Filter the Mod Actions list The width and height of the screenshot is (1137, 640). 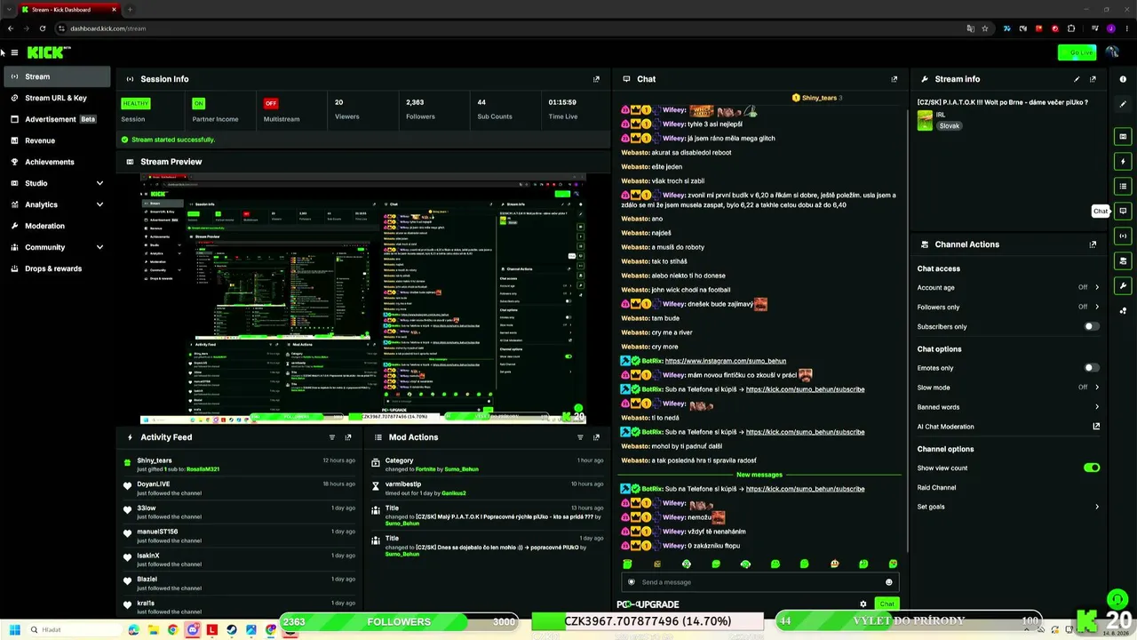point(580,437)
